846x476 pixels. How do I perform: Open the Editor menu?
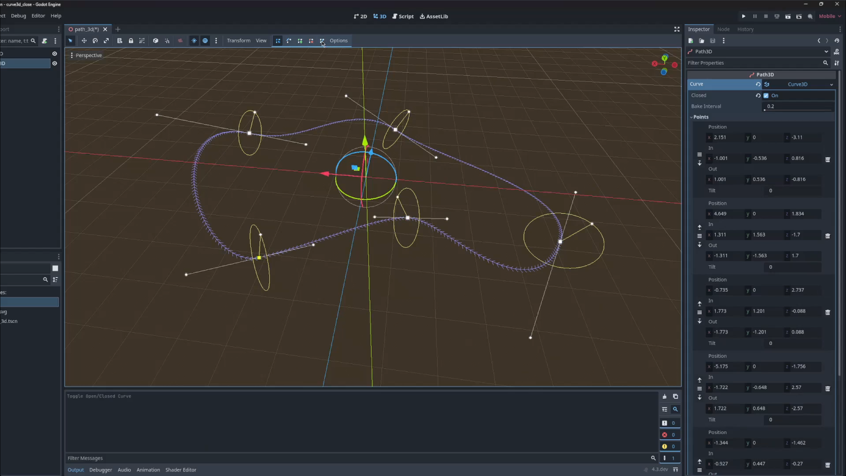[38, 16]
